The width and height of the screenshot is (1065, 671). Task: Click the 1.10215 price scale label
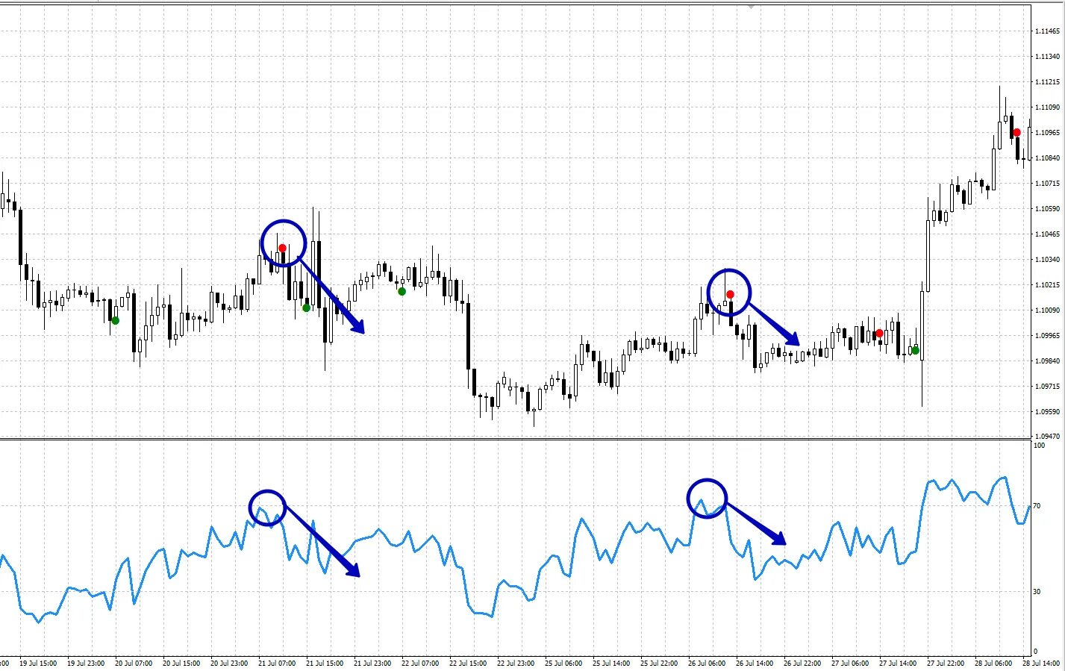1047,285
